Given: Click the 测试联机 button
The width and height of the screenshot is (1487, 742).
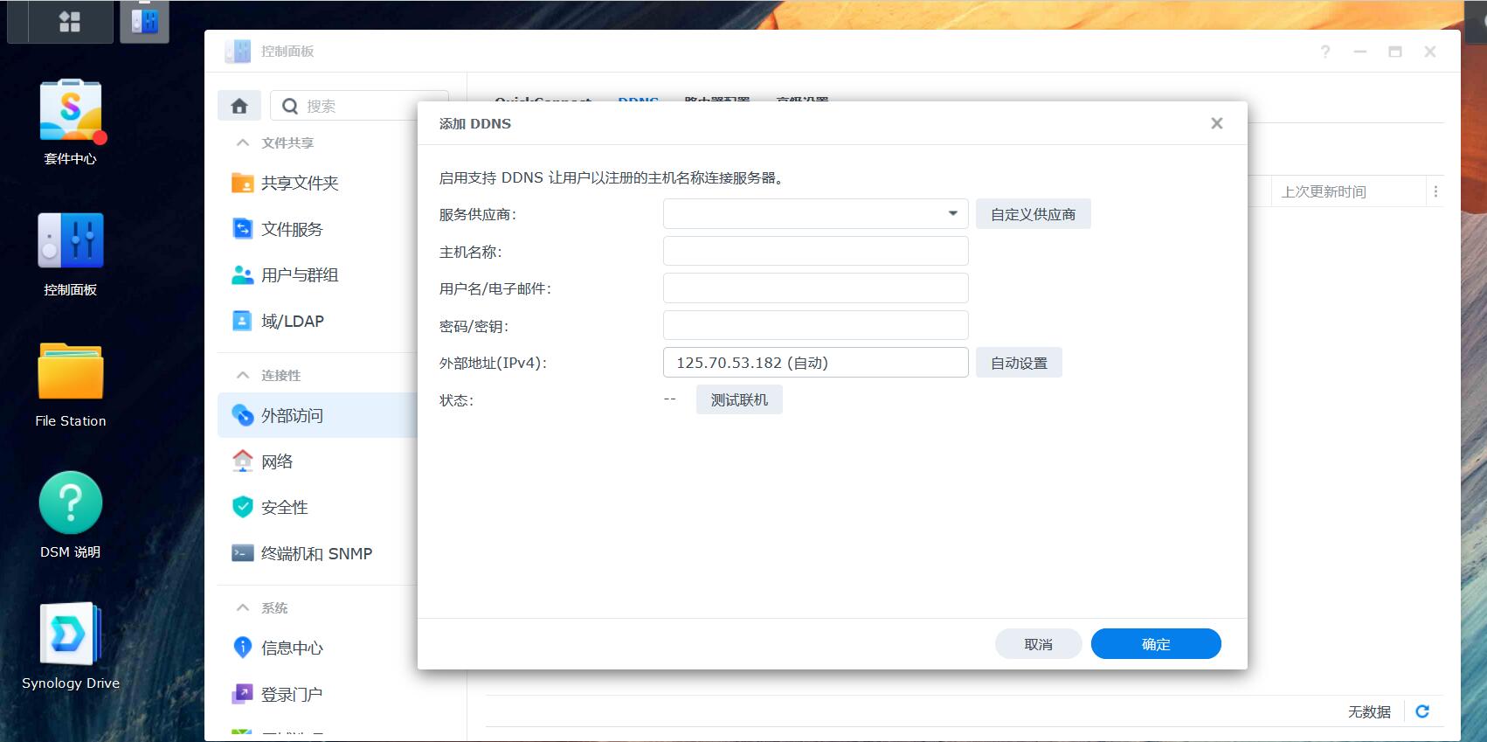Looking at the screenshot, I should click(x=739, y=399).
